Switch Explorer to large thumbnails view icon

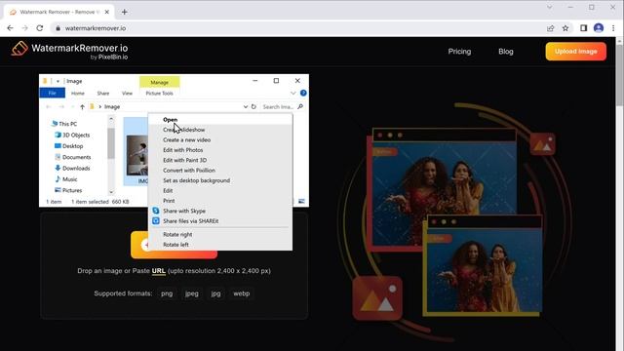click(x=301, y=202)
